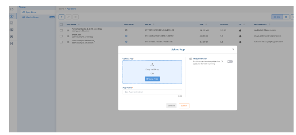Image resolution: width=296 pixels, height=135 pixels.
Task: Click the Drag and Drop upload area
Action: pos(152,72)
